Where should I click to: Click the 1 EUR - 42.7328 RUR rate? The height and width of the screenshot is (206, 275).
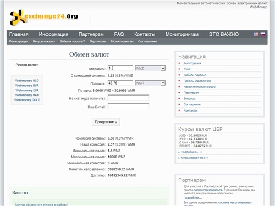point(193,139)
